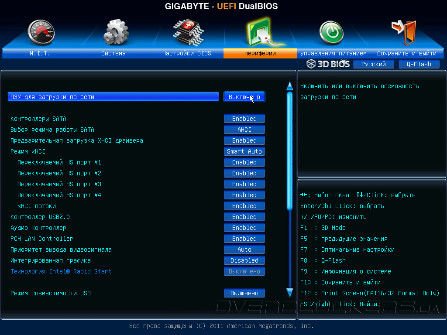Select the BIOS settings chip icon
The image size is (447, 335).
coord(188,32)
